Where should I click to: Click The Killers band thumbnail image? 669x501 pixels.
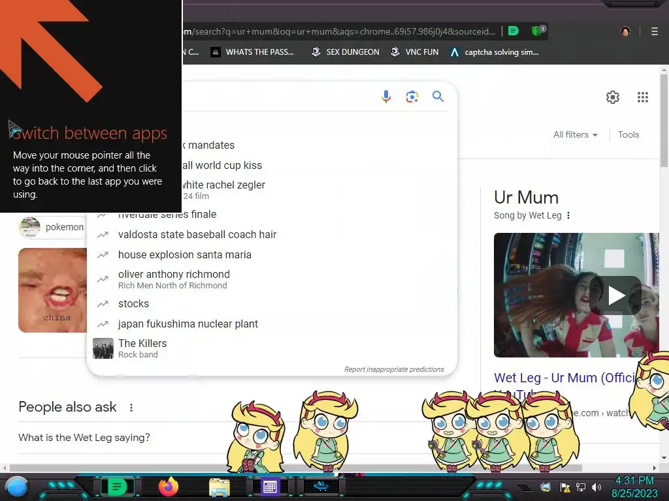pyautogui.click(x=103, y=348)
